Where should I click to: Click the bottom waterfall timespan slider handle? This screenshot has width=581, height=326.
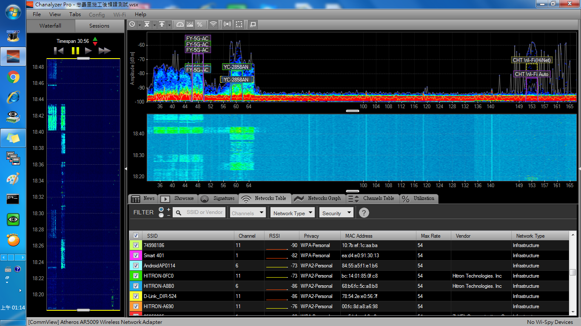(83, 310)
